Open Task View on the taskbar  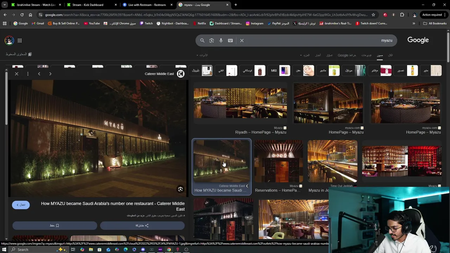[73, 249]
